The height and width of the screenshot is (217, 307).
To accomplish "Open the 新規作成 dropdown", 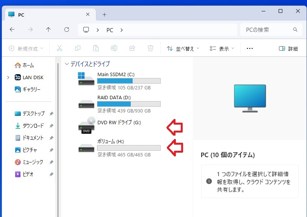I will 26,48.
